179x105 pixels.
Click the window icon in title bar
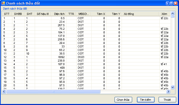[3, 3]
